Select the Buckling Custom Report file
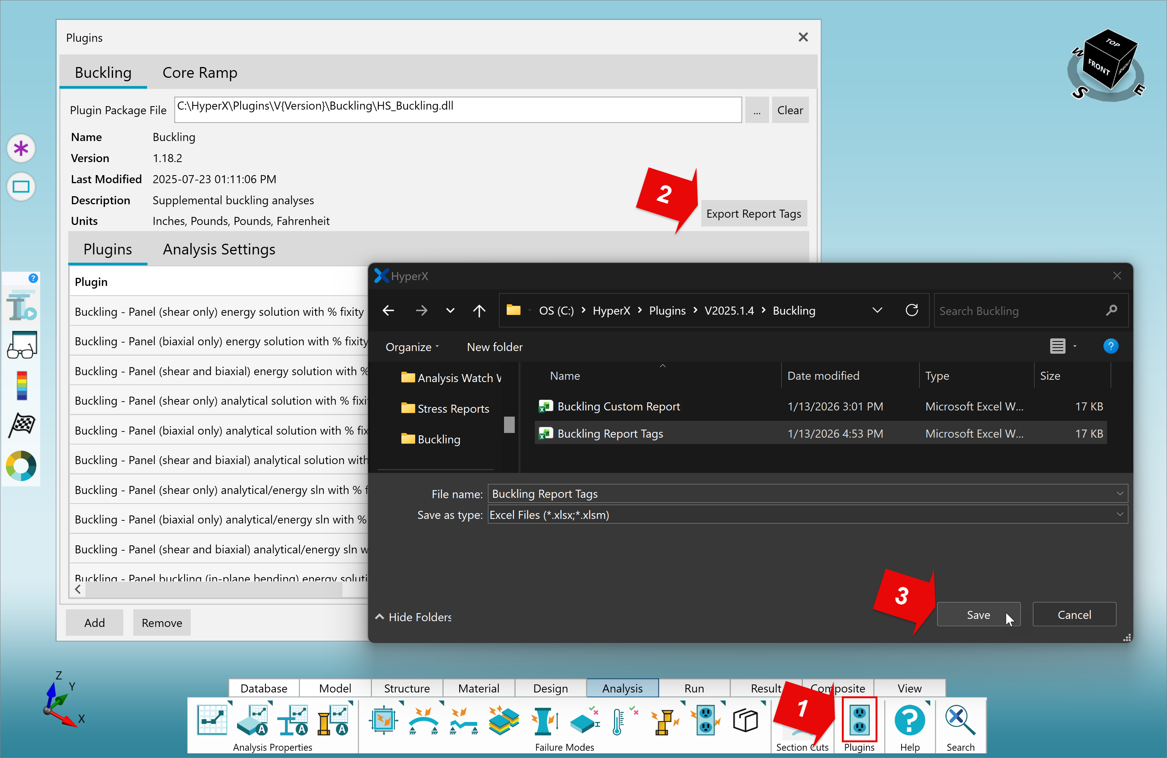Viewport: 1167px width, 758px height. (x=820, y=406)
